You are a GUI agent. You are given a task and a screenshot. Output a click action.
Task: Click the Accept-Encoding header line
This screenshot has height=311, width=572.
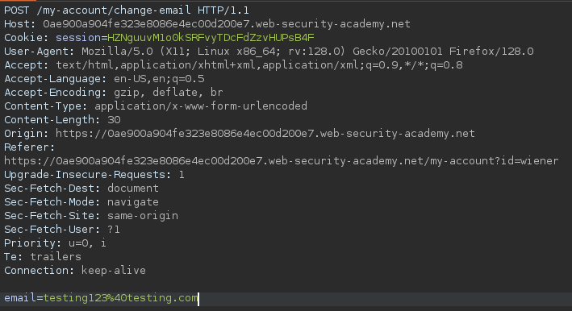click(114, 93)
